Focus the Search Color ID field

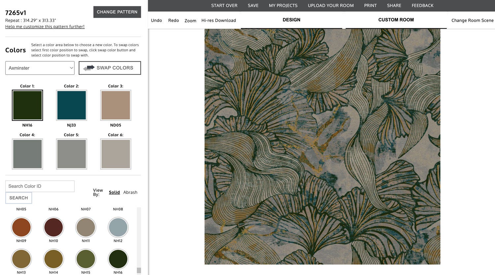40,186
